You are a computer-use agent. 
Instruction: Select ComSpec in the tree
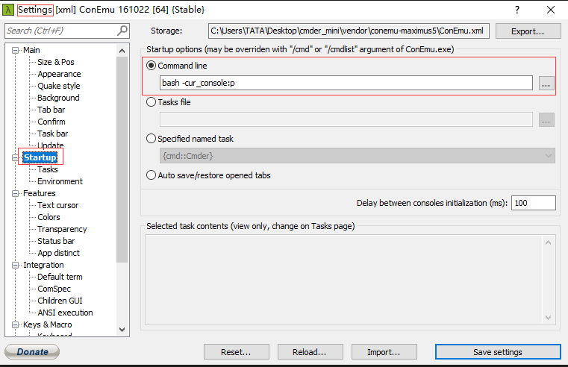click(54, 289)
